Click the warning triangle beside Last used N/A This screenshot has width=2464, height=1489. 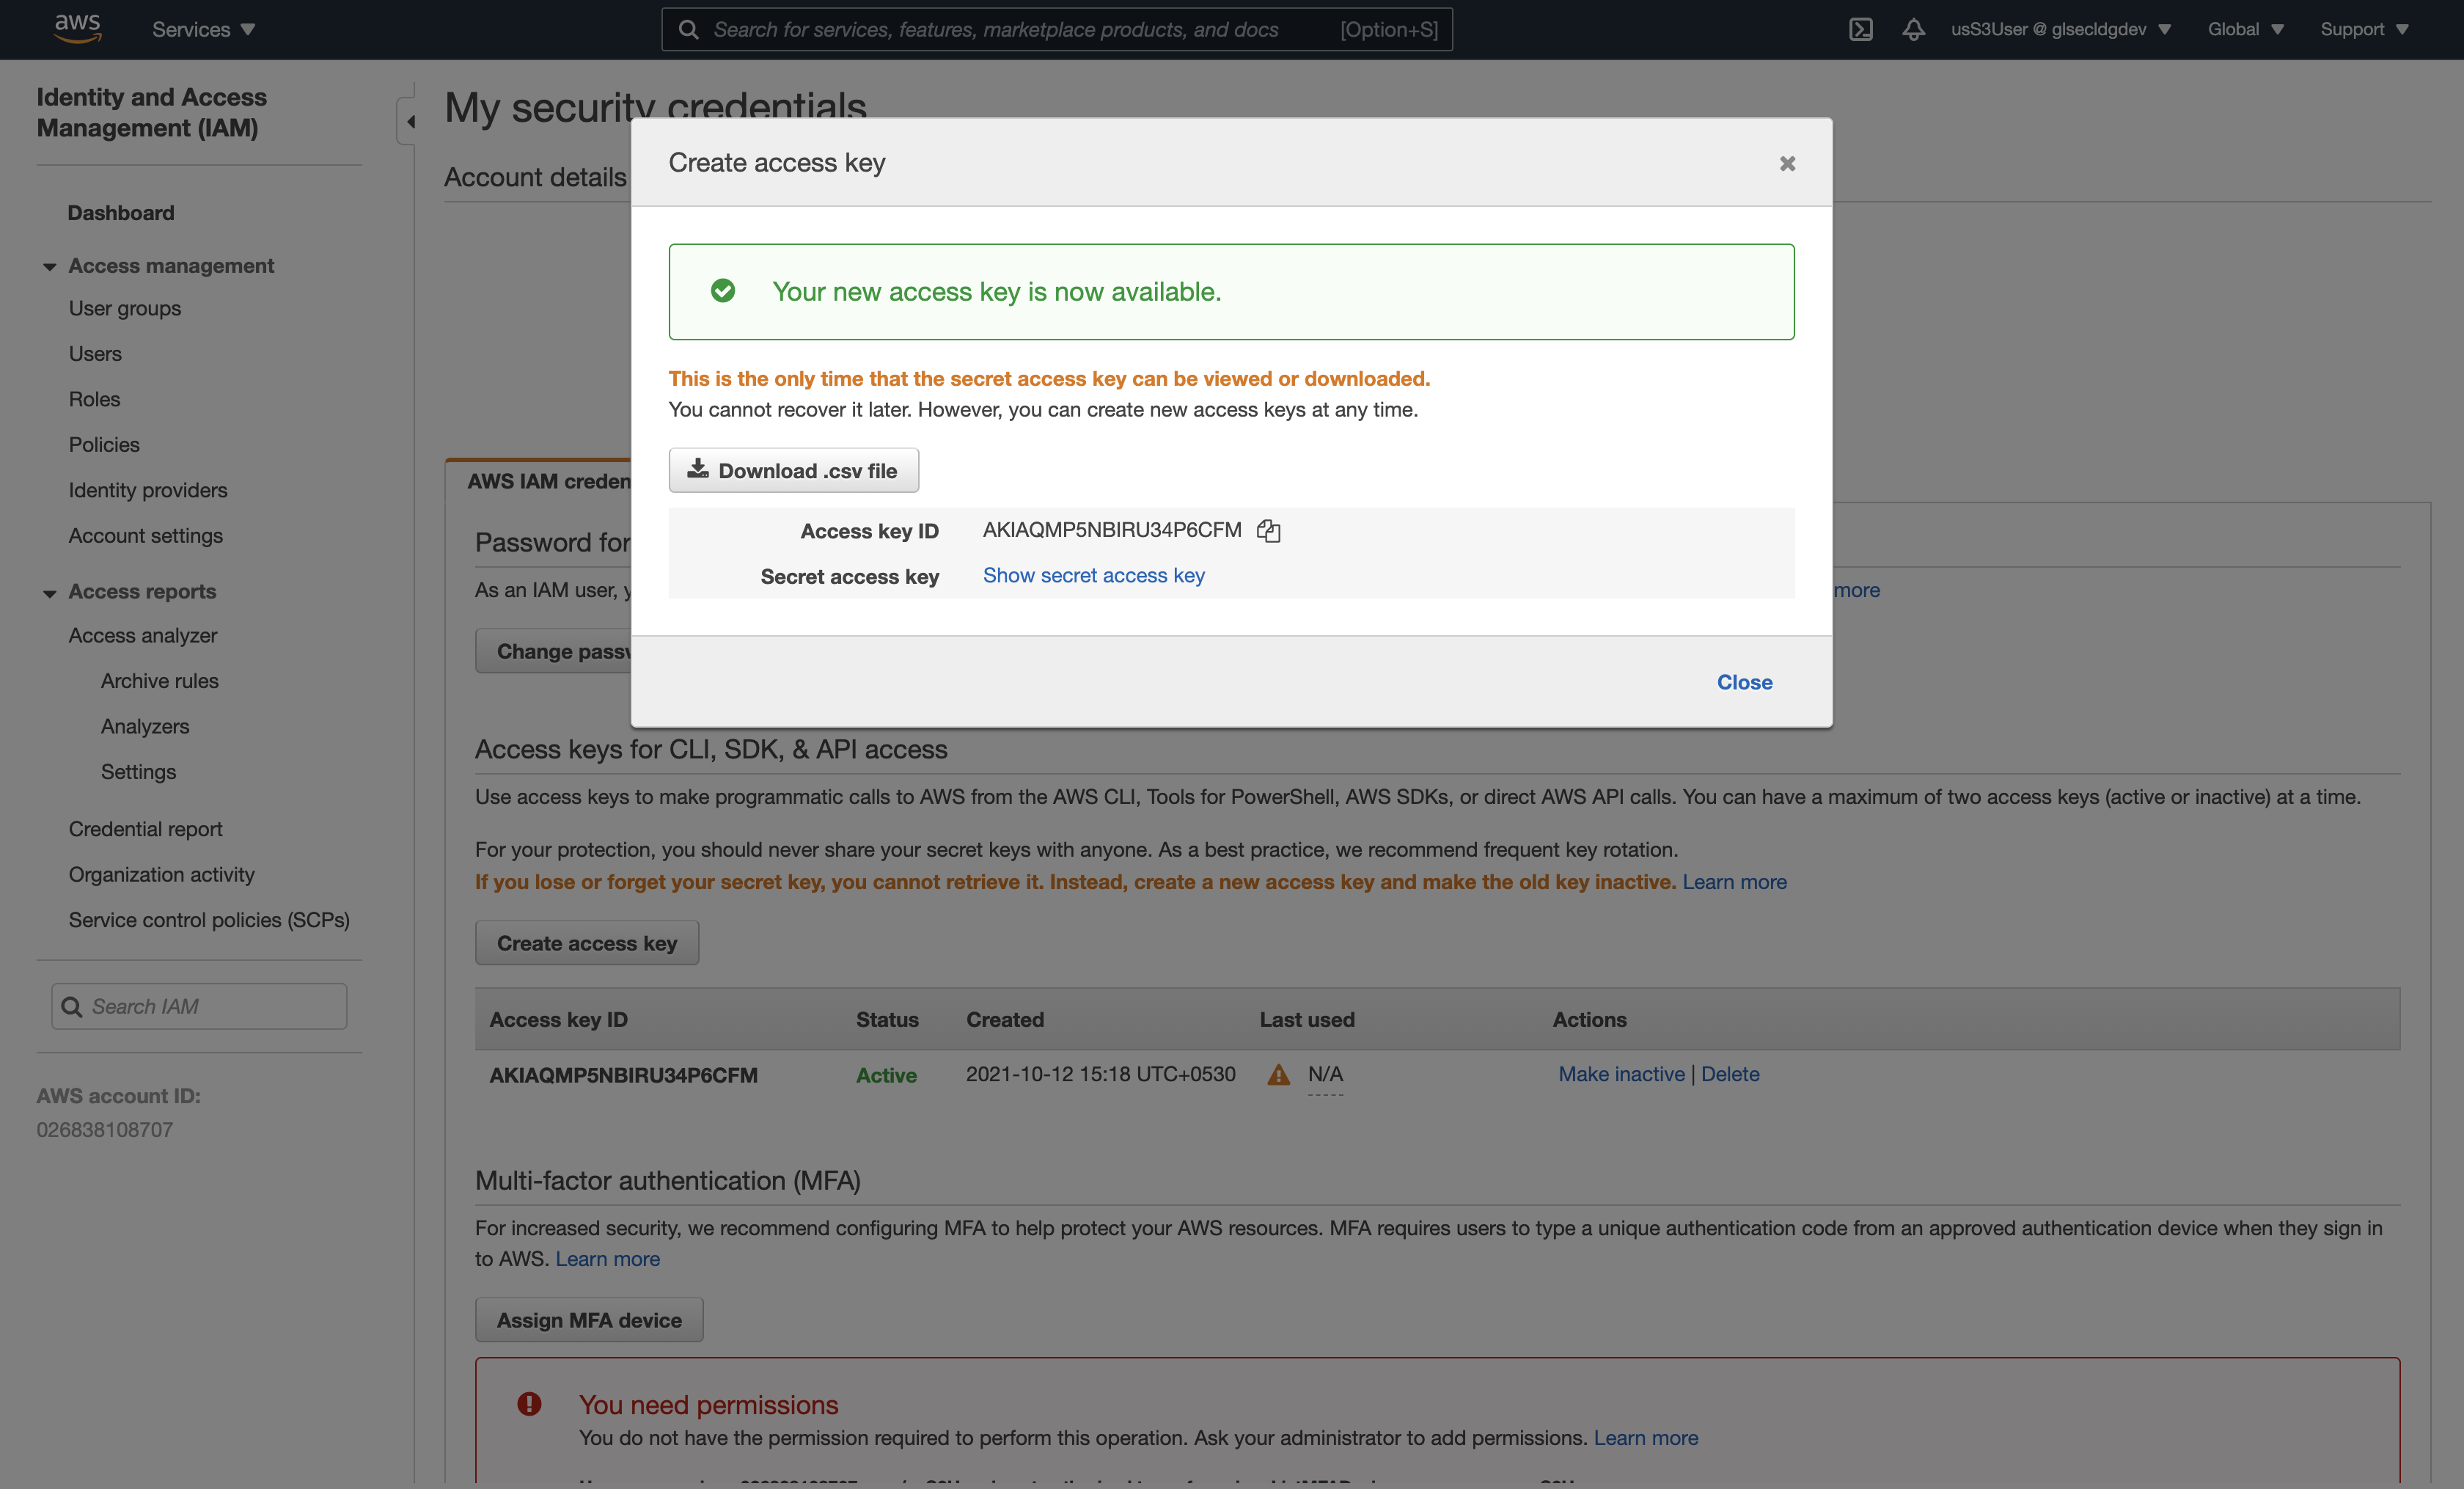1278,1075
